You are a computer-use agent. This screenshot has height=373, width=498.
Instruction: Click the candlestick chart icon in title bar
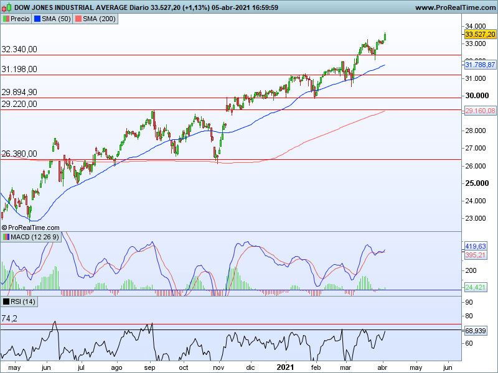coord(6,7)
